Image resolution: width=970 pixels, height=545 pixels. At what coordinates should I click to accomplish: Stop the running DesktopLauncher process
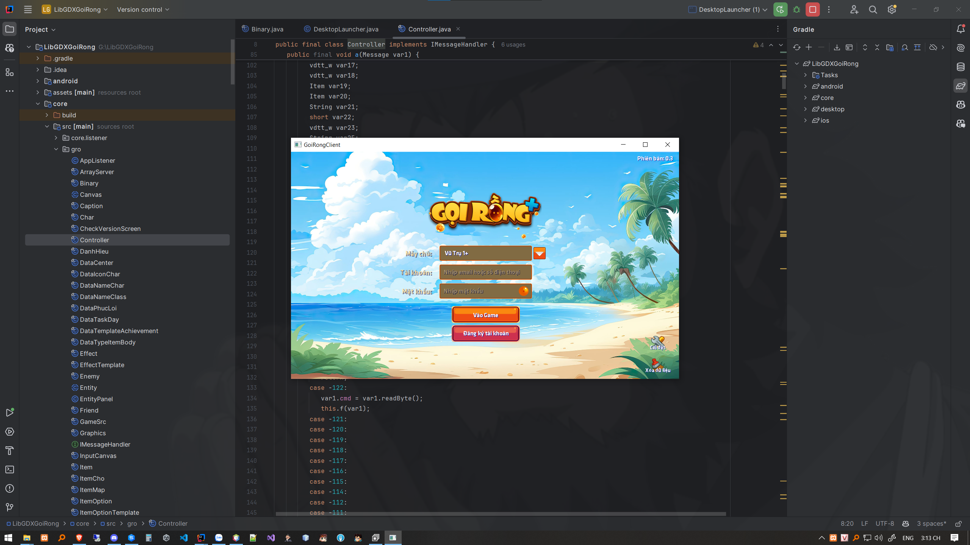813,9
